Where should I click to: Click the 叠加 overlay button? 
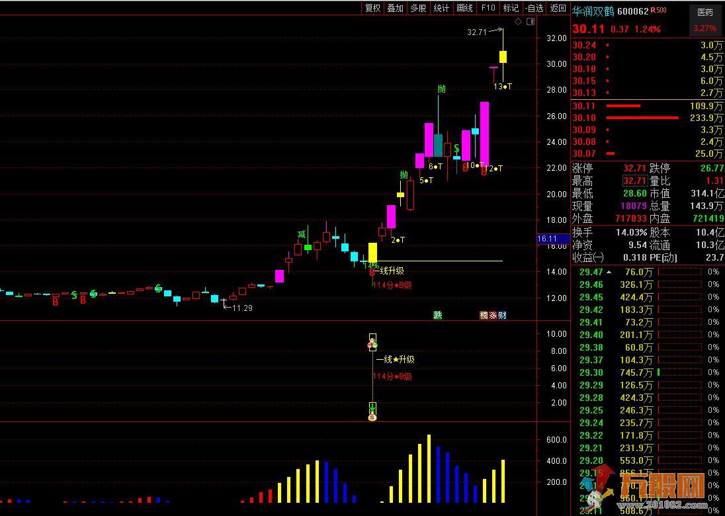tap(396, 8)
